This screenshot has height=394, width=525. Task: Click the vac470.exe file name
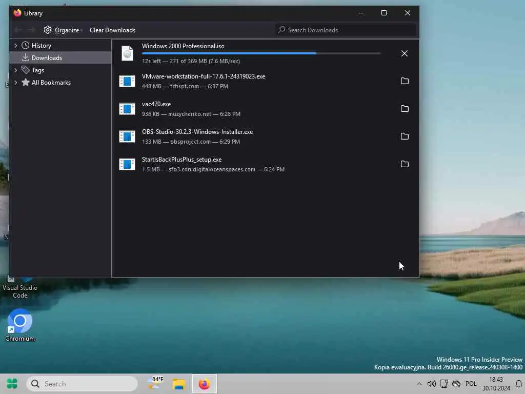pos(156,104)
